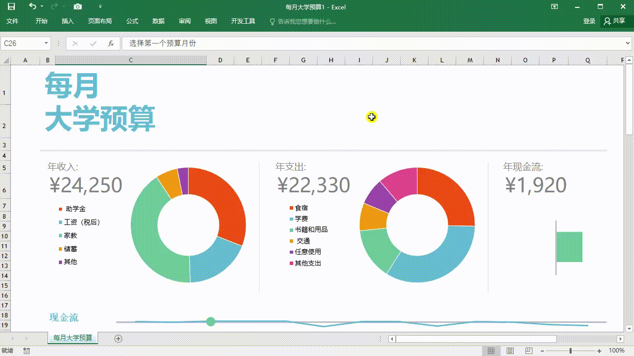634x356 pixels.
Task: Click the 100% zoom level
Action: [617, 351]
